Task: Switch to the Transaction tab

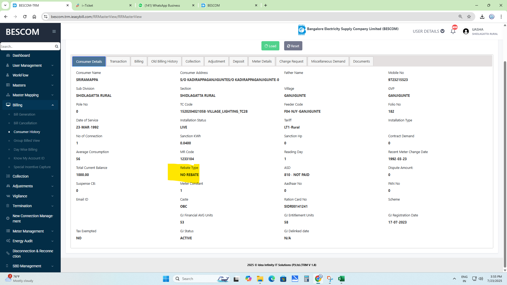Action: click(118, 61)
